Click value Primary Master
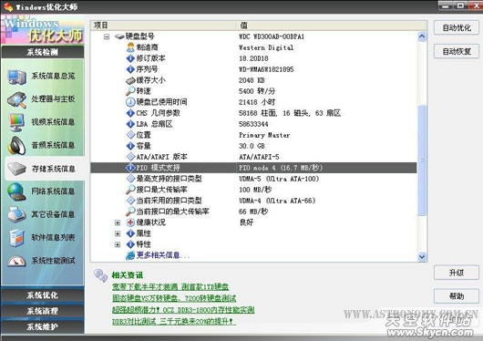The height and width of the screenshot is (341, 483). (264, 135)
